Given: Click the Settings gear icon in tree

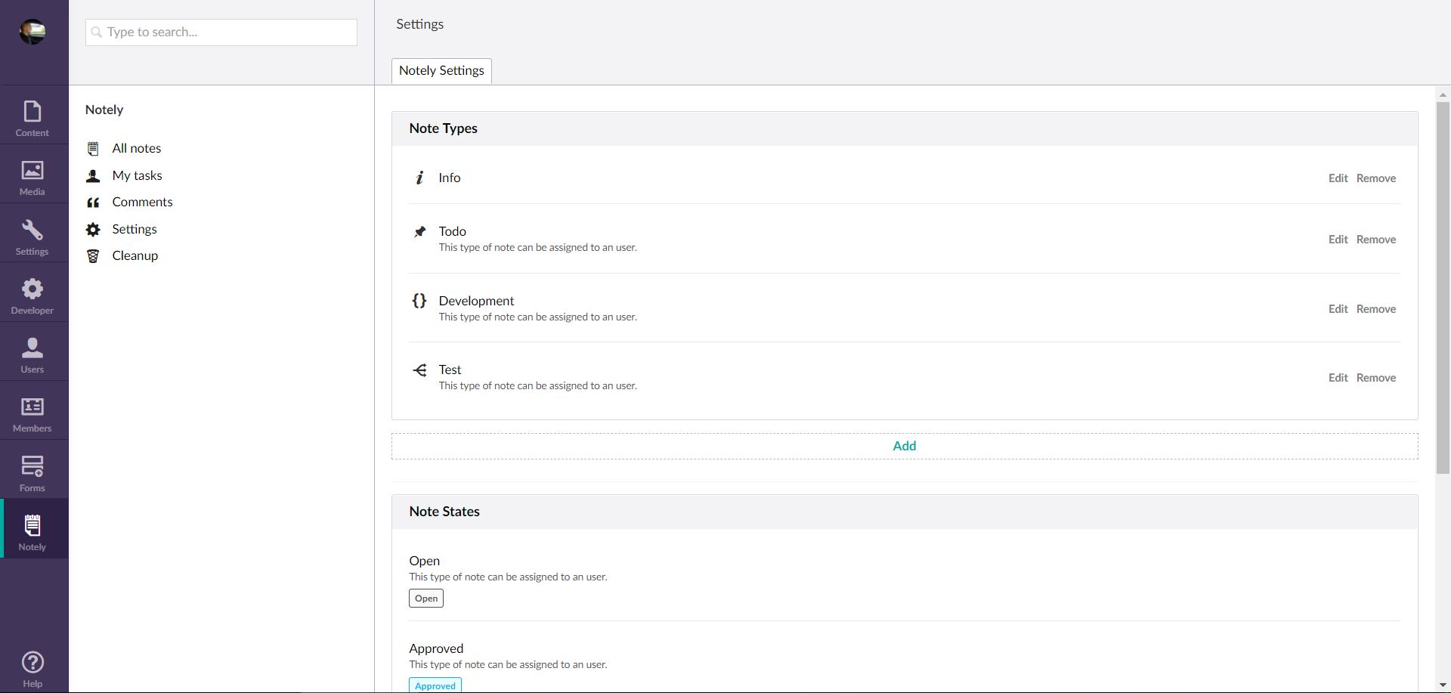Looking at the screenshot, I should (93, 229).
